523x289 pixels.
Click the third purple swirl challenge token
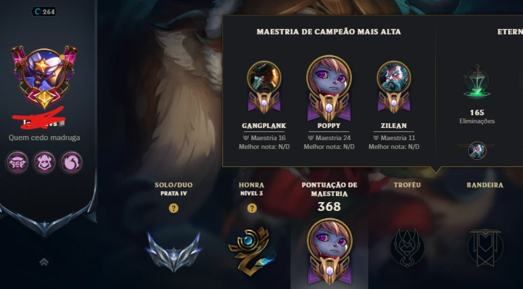coord(71,162)
